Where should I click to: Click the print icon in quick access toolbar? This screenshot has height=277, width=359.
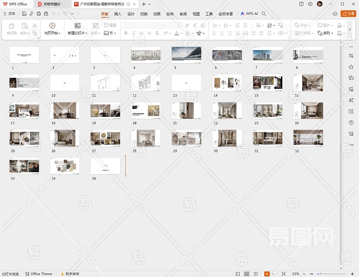[x=38, y=14]
